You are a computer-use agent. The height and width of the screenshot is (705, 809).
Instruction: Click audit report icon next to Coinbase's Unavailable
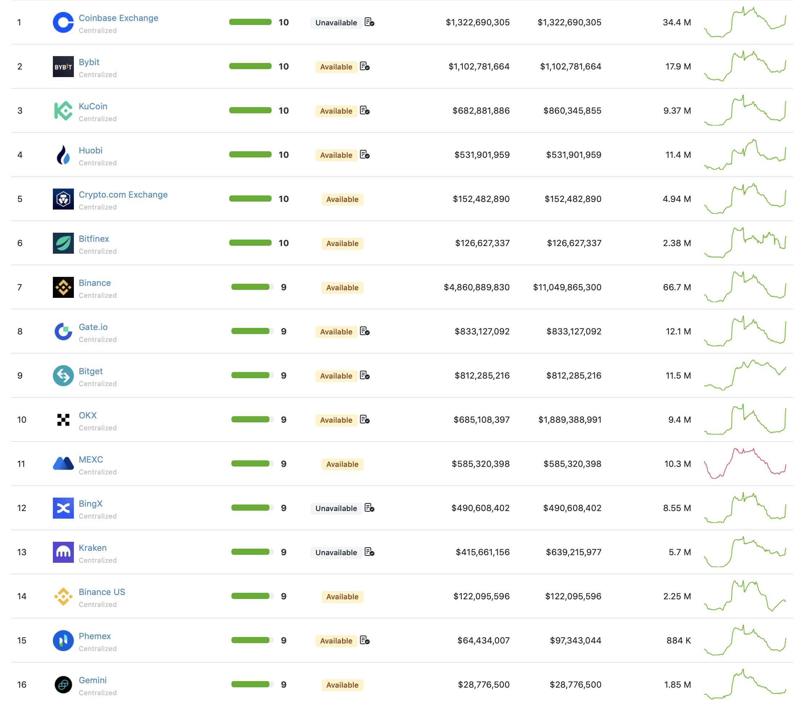tap(369, 22)
